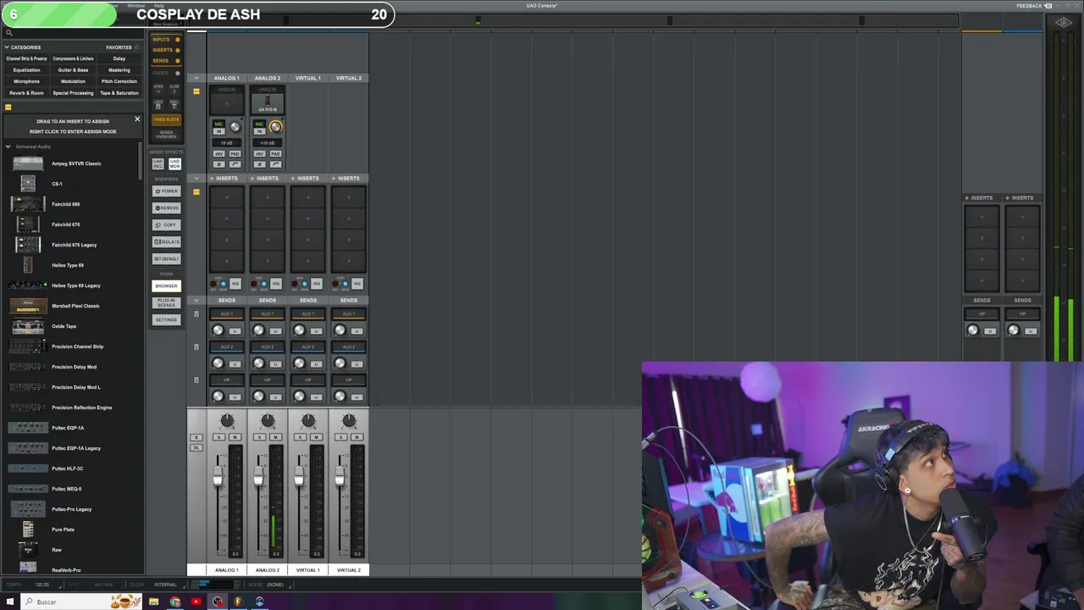Click Chrome icon in the Windows taskbar

pos(175,602)
